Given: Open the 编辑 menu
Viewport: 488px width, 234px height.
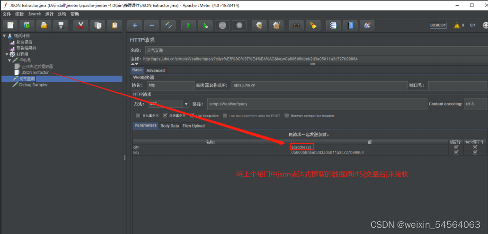Looking at the screenshot, I should pos(19,14).
